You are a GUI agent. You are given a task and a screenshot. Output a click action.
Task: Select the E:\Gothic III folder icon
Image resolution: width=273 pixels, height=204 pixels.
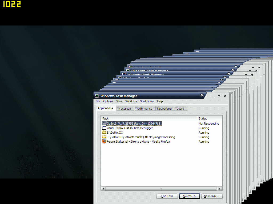[x=104, y=133]
